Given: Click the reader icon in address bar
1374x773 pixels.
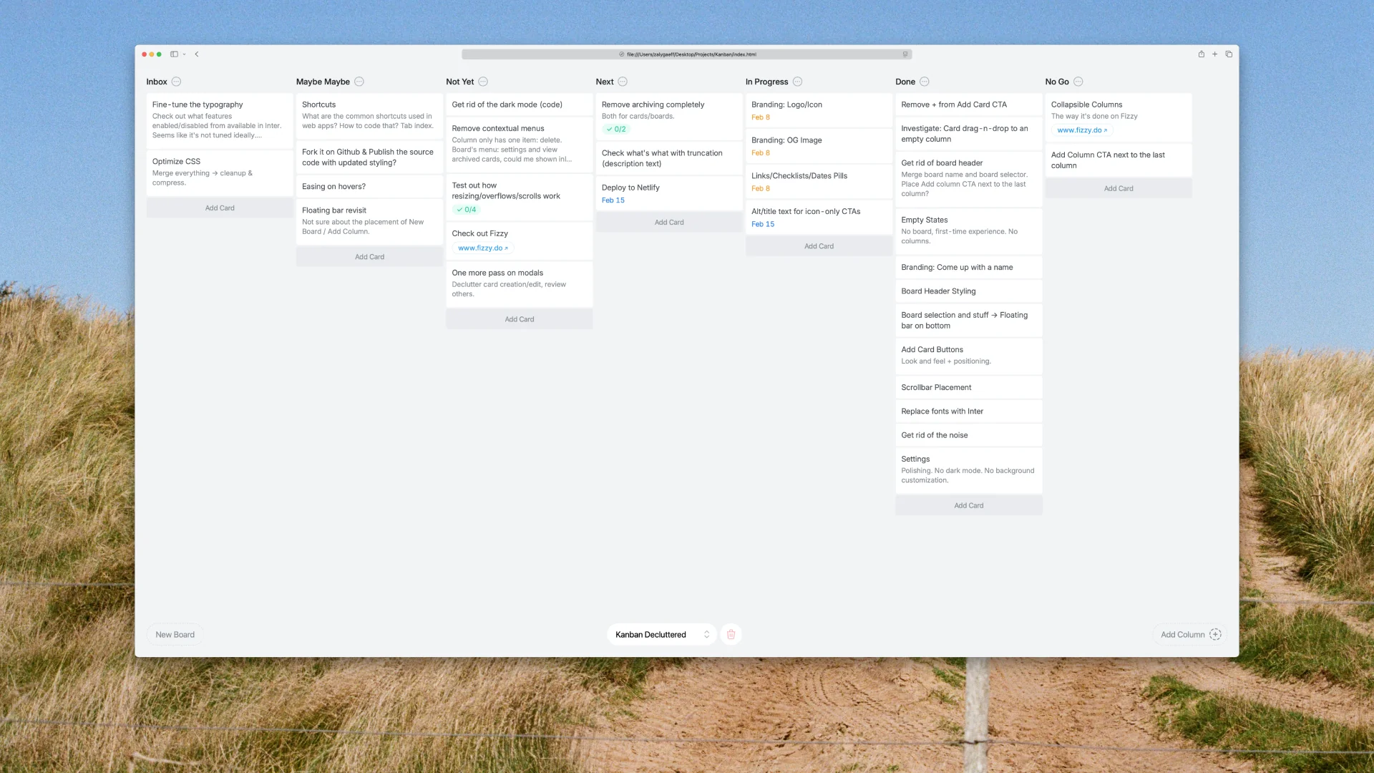Looking at the screenshot, I should (905, 54).
